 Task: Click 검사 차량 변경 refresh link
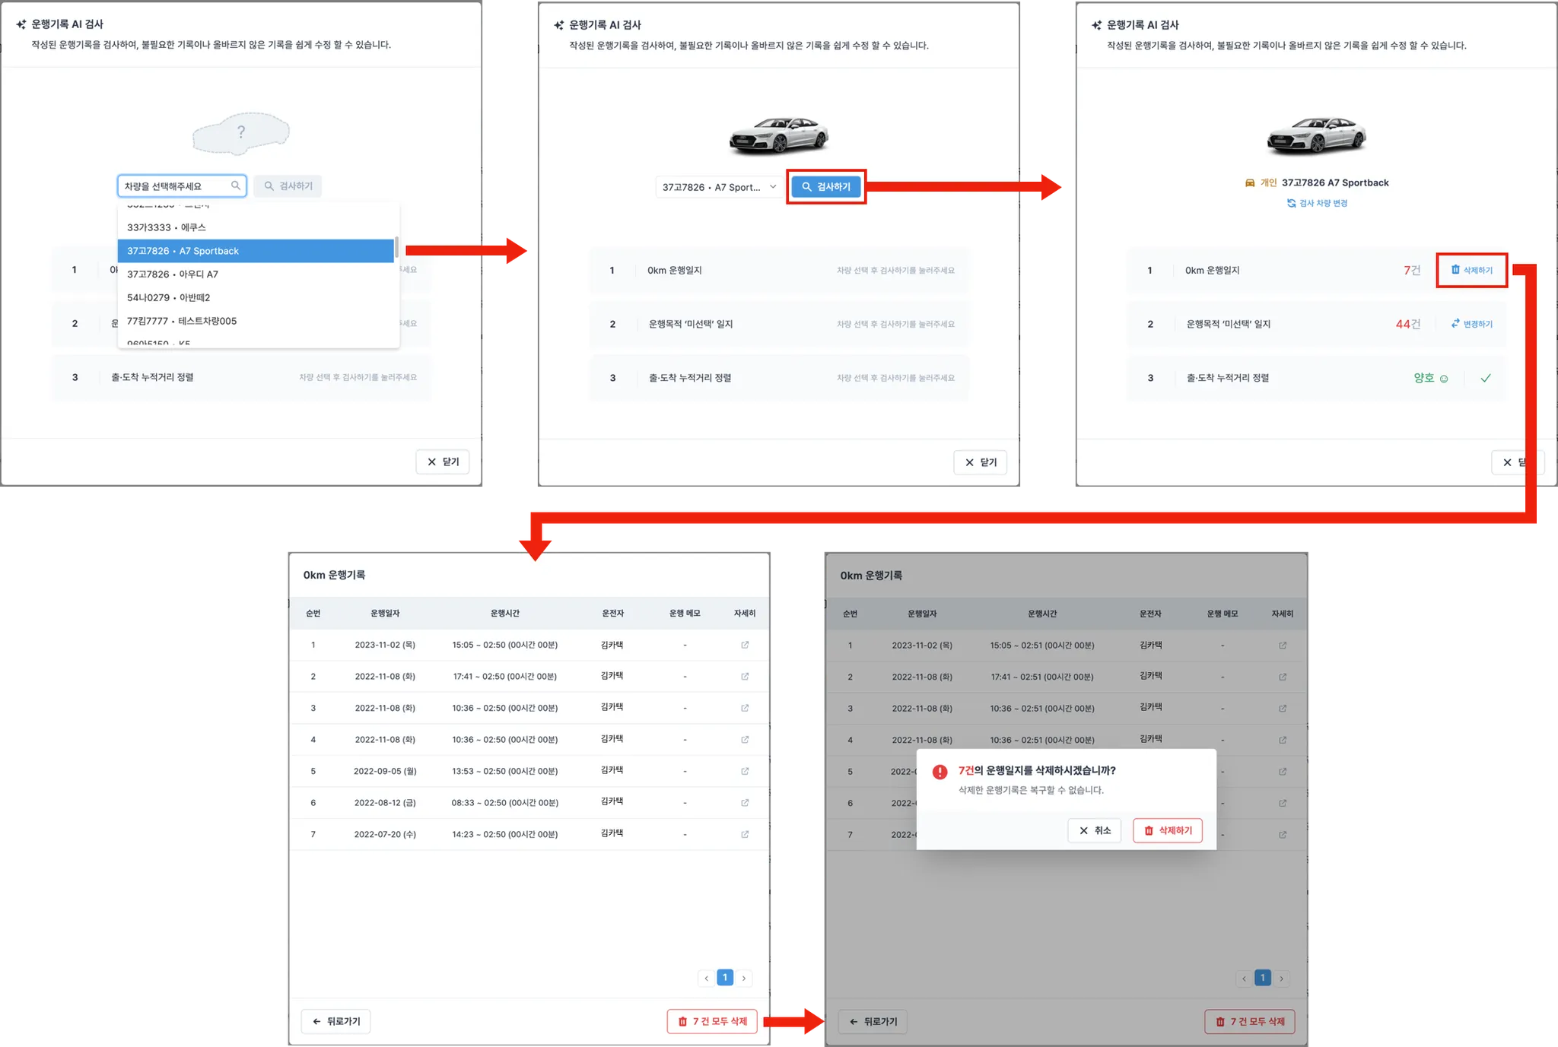pos(1317,203)
